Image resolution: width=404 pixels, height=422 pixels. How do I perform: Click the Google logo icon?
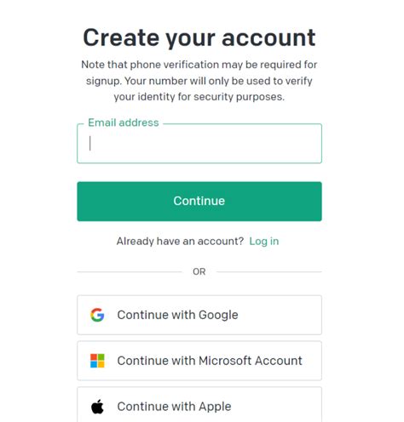(97, 315)
